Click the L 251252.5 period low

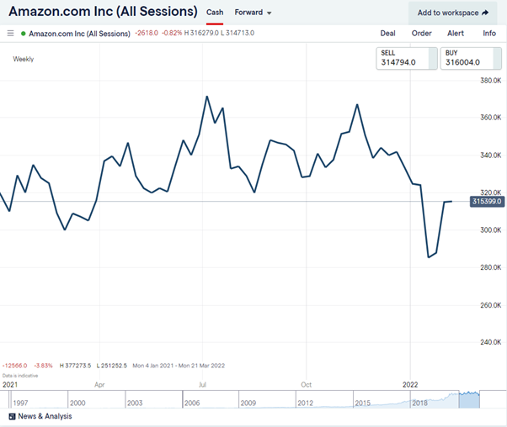pyautogui.click(x=111, y=366)
